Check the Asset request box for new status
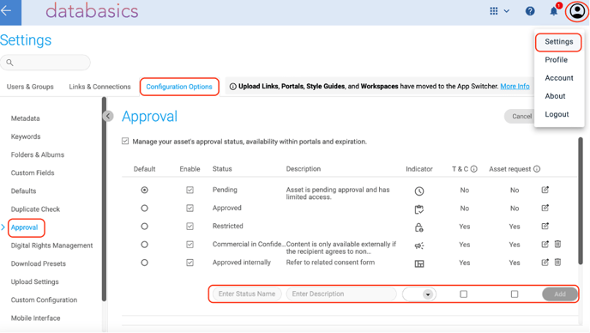Viewport: 590px width, 333px height. (515, 294)
